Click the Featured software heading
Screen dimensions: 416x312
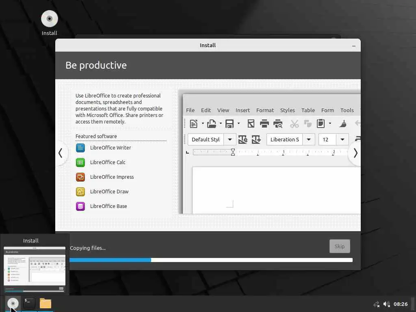pyautogui.click(x=96, y=136)
